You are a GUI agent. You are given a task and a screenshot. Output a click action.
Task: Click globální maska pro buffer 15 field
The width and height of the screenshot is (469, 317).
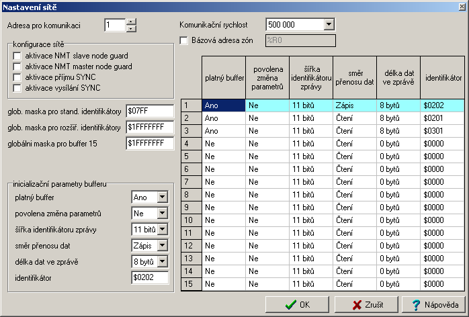(x=150, y=144)
